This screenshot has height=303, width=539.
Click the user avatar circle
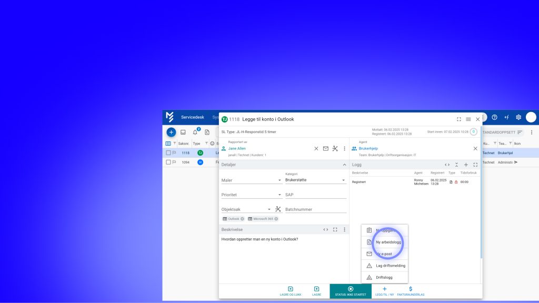tap(531, 117)
